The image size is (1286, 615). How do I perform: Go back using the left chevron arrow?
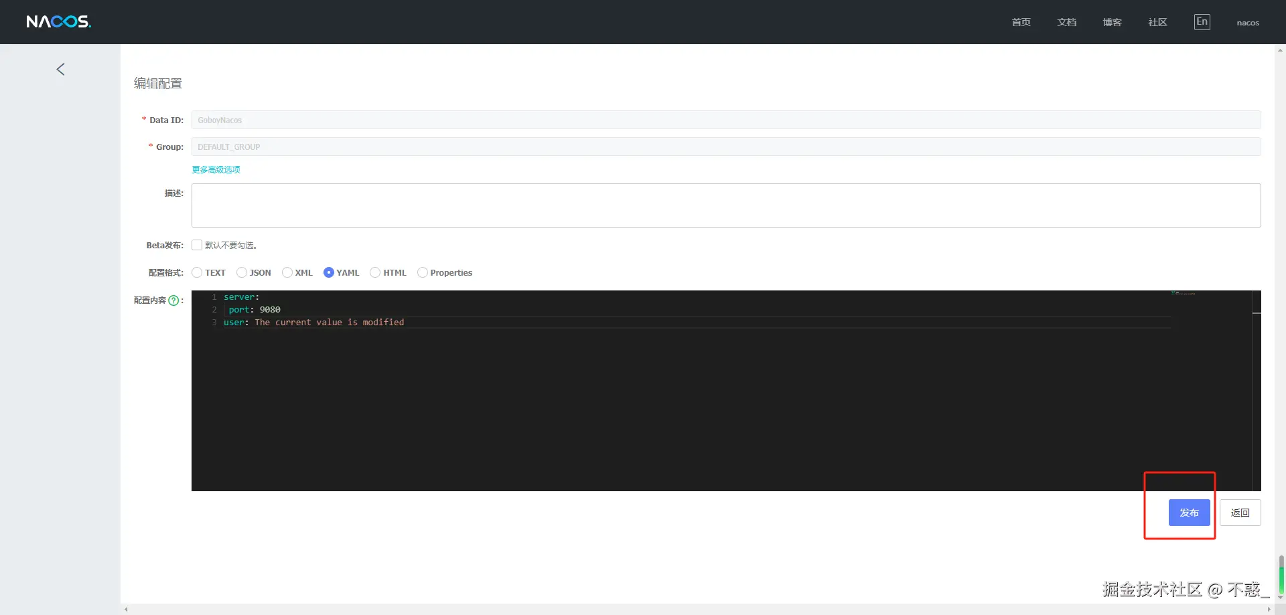60,70
